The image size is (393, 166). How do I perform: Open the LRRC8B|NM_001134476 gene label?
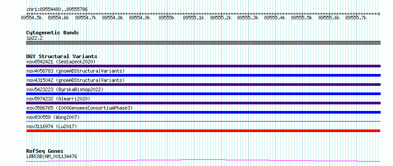(52, 156)
